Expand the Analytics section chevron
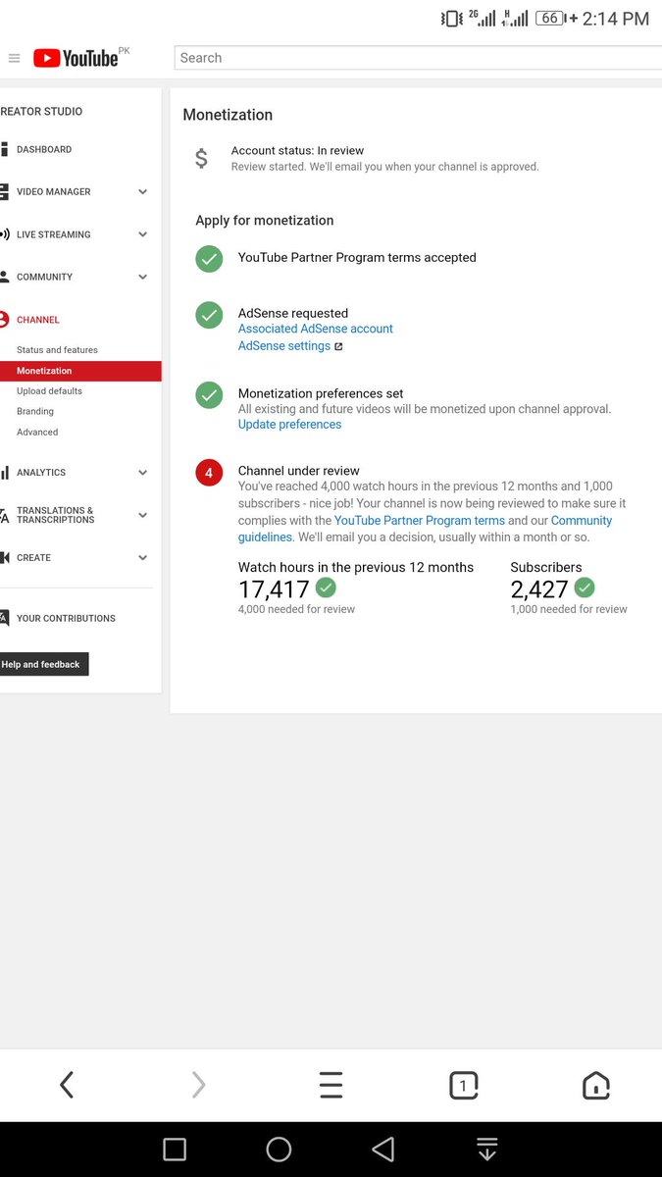Image resolution: width=662 pixels, height=1177 pixels. 143,473
